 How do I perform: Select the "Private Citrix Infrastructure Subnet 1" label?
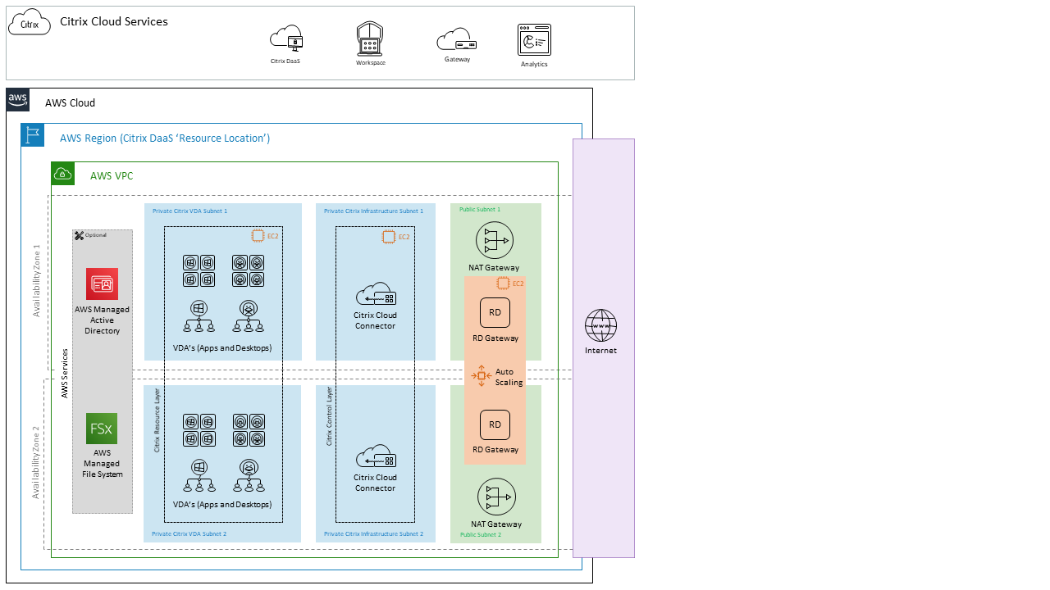(x=373, y=211)
